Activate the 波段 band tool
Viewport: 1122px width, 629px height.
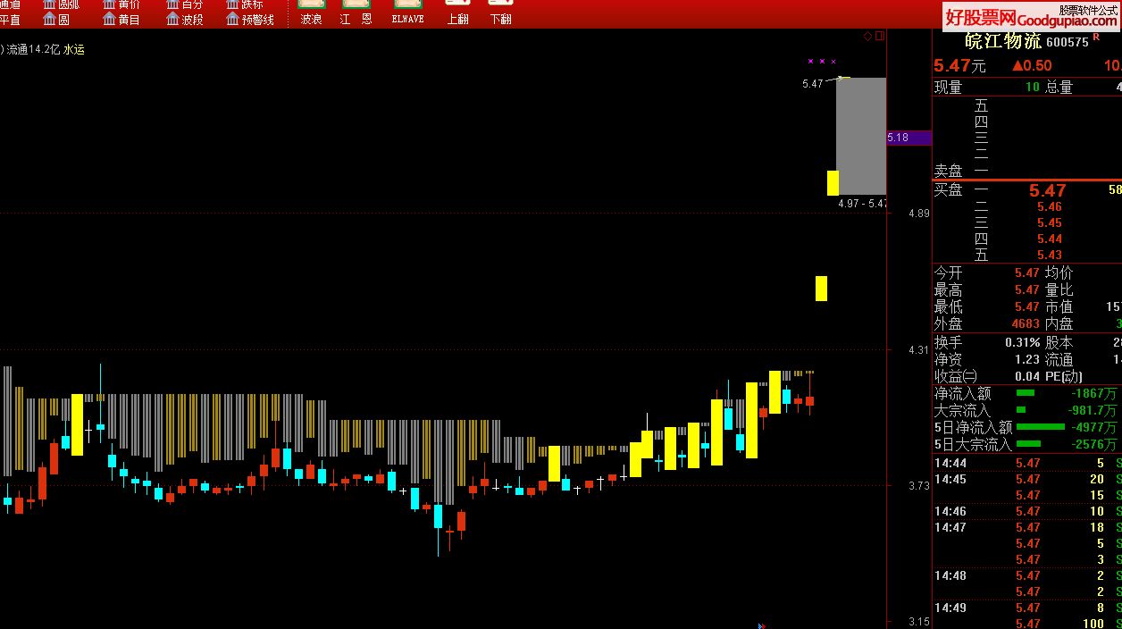(184, 19)
